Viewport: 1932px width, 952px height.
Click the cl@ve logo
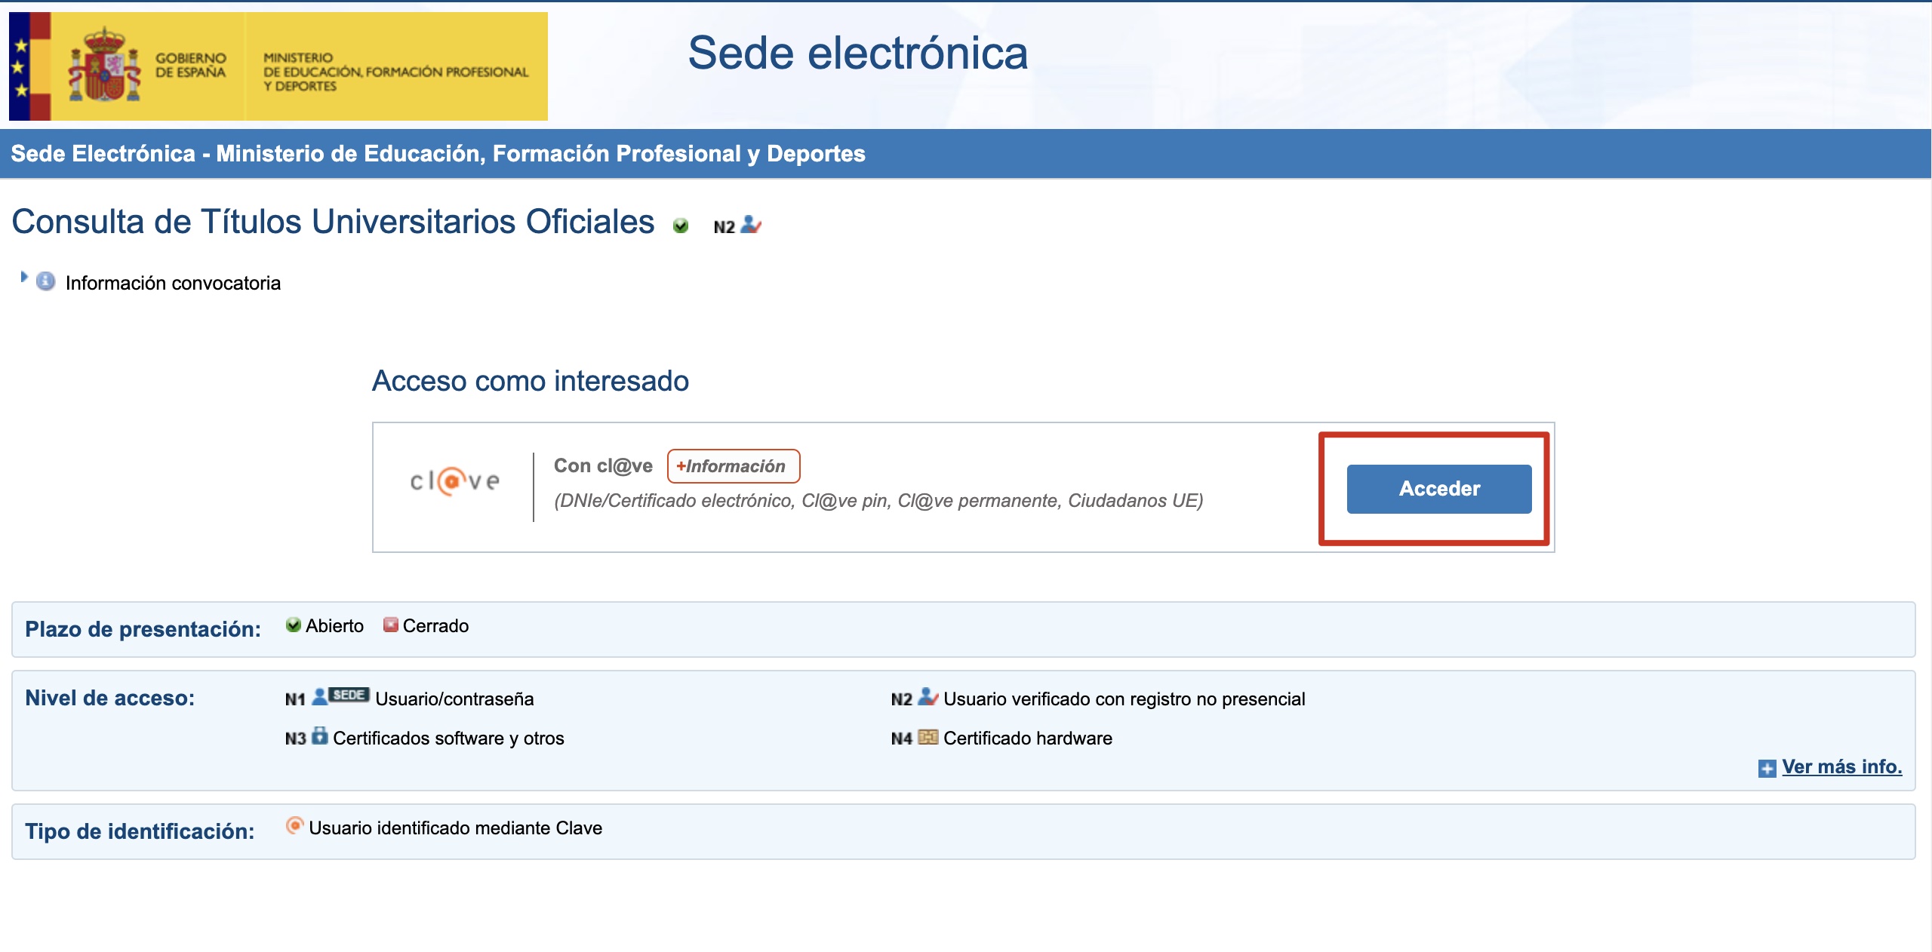click(x=455, y=481)
